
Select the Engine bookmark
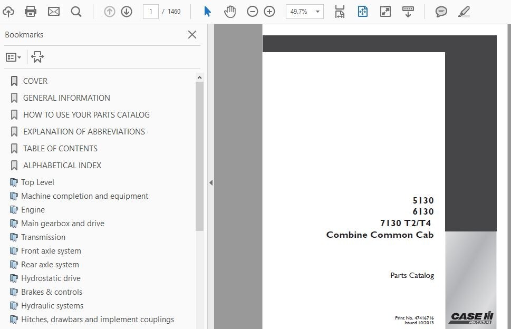point(33,210)
